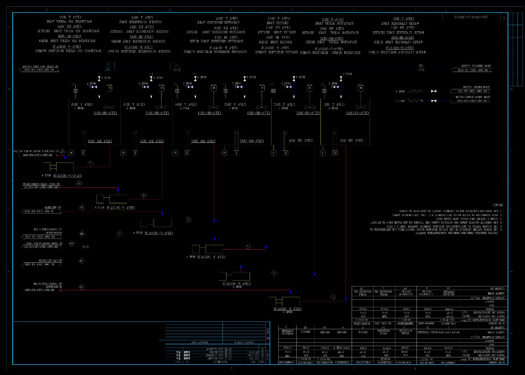The width and height of the screenshot is (525, 375).
Task: Click stream diamond 6 beside pump CEPA-P-3615A/B
Action: pyautogui.click(x=144, y=196)
